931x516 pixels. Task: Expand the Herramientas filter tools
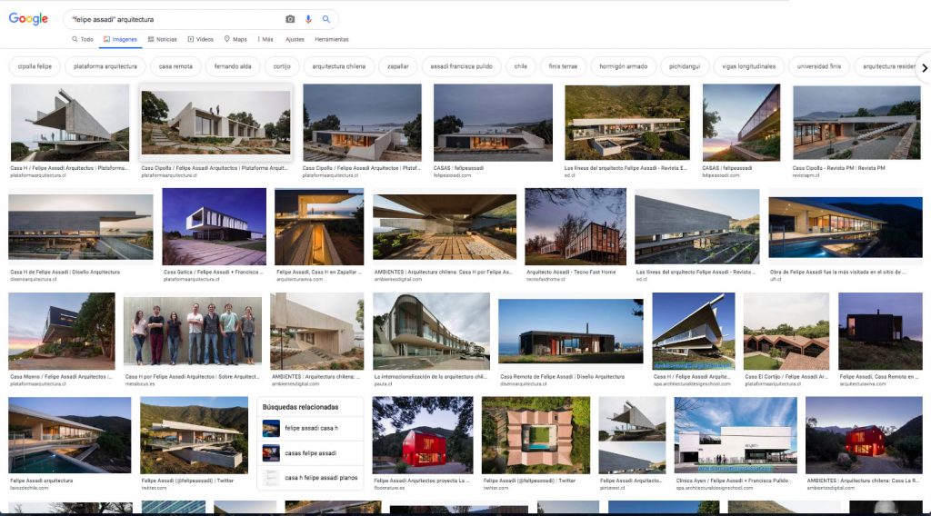click(331, 39)
